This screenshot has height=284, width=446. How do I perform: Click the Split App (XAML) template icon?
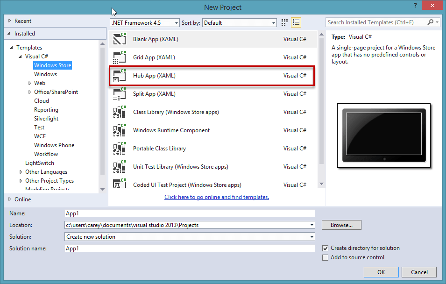(x=120, y=93)
